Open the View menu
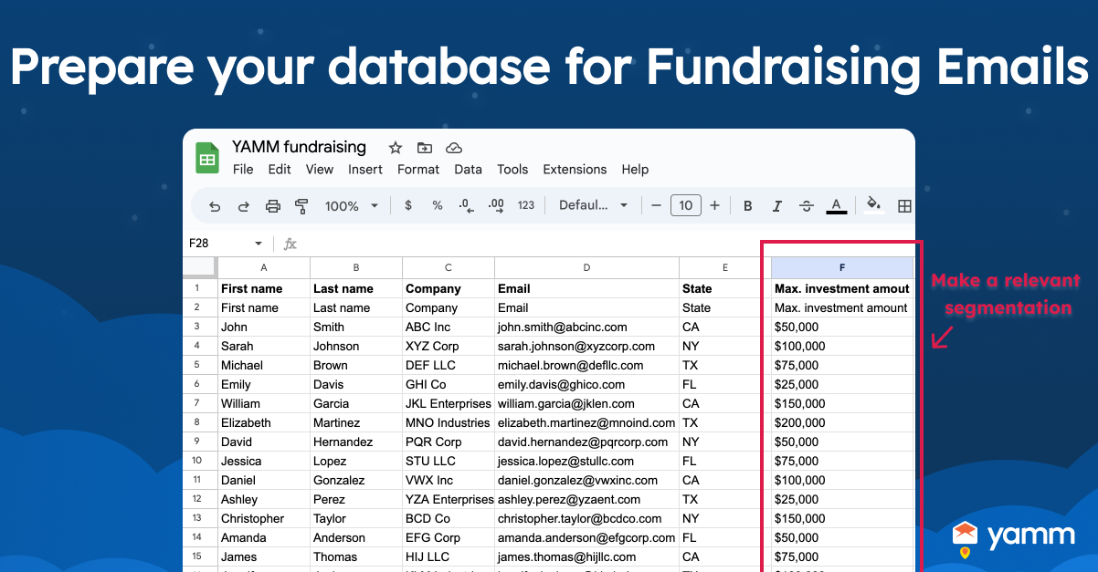1098x572 pixels. point(320,170)
